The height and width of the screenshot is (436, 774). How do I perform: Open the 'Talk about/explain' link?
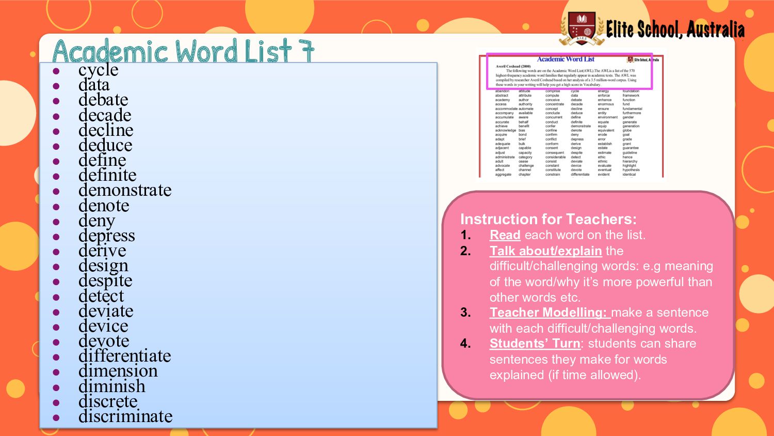pos(545,251)
